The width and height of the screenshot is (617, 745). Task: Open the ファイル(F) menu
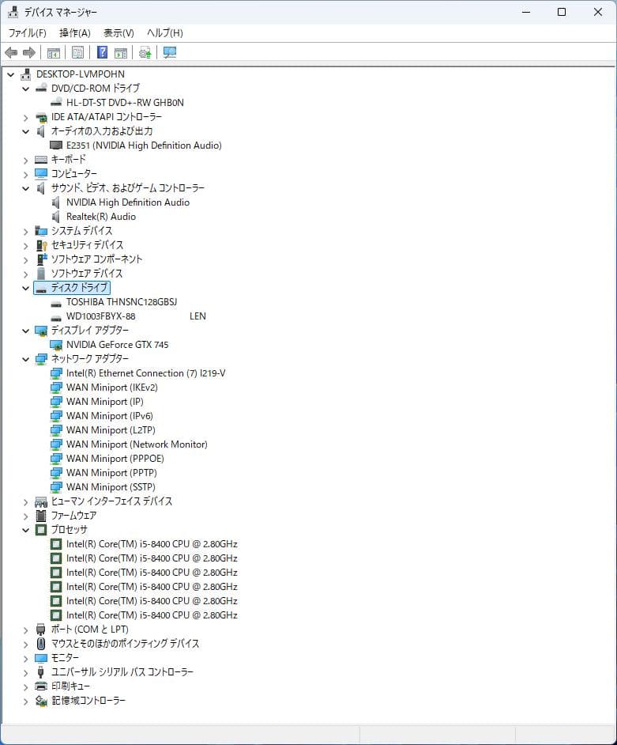[27, 32]
